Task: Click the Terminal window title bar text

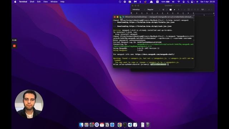Action: click(159, 17)
